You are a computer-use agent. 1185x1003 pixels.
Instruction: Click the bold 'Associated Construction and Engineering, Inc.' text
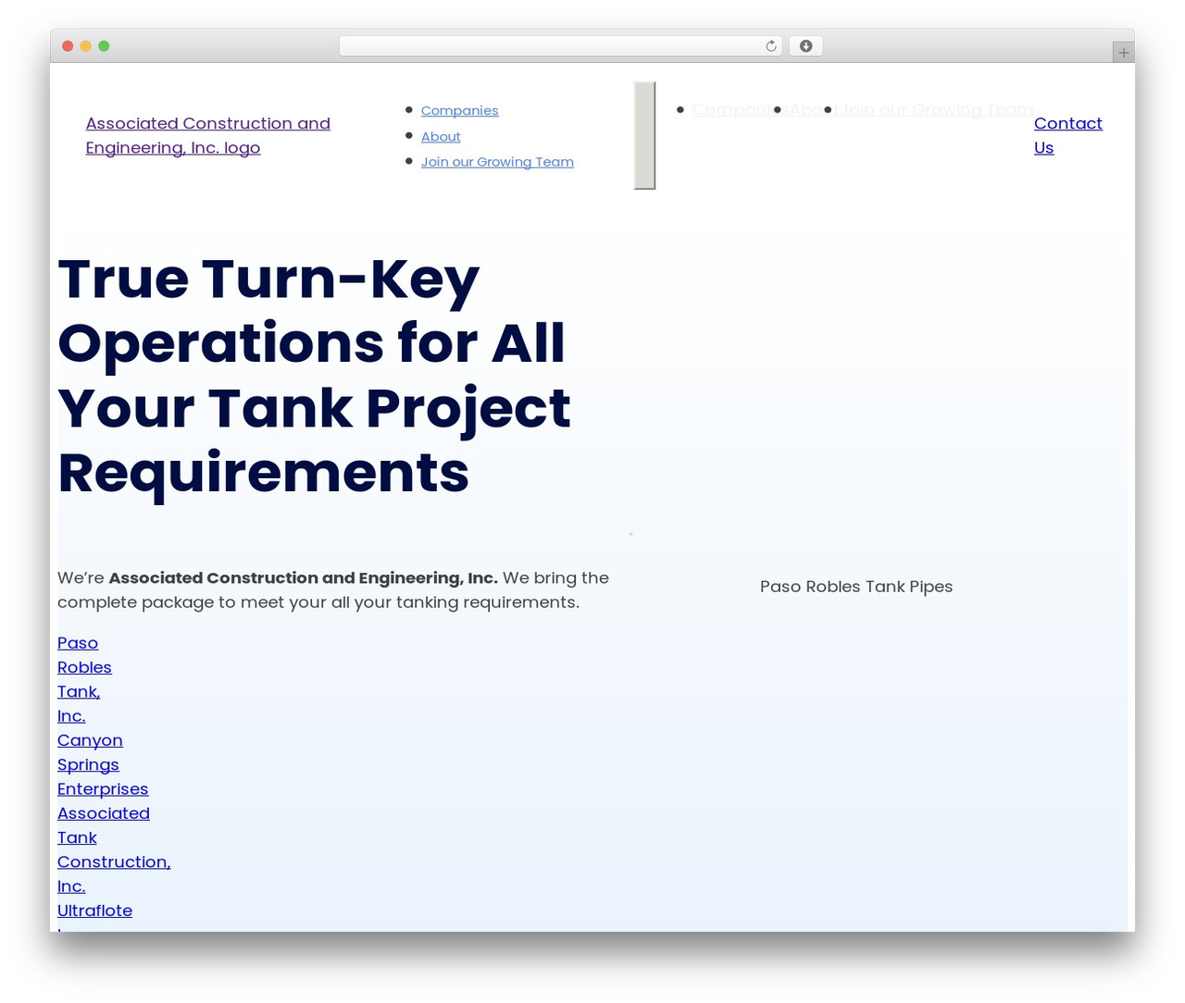[x=303, y=577]
